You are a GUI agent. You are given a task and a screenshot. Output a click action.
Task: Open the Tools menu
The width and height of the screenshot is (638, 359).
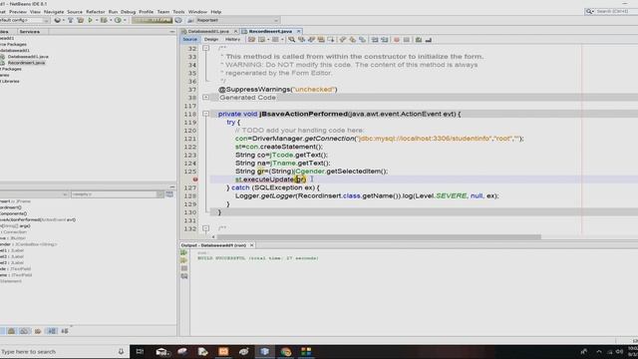[178, 12]
